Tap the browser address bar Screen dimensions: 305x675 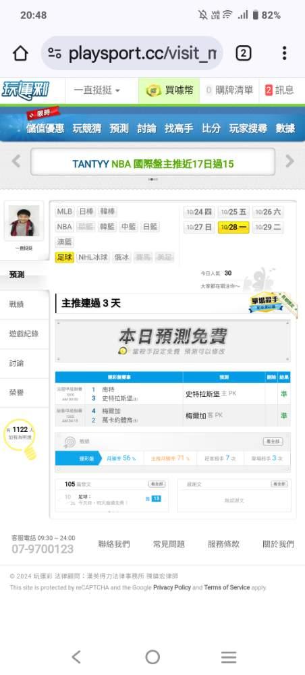132,53
